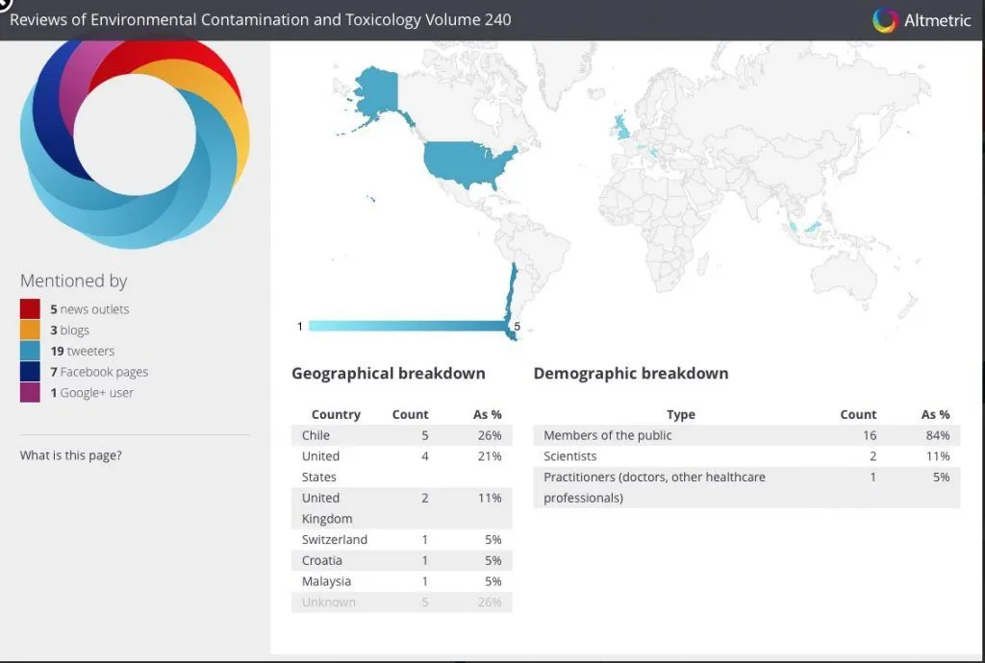Image resolution: width=985 pixels, height=663 pixels.
Task: Click the Country column header
Action: tap(336, 414)
